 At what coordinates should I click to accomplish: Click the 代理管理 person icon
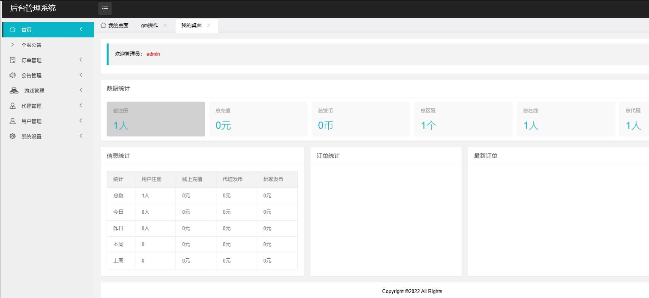point(13,106)
